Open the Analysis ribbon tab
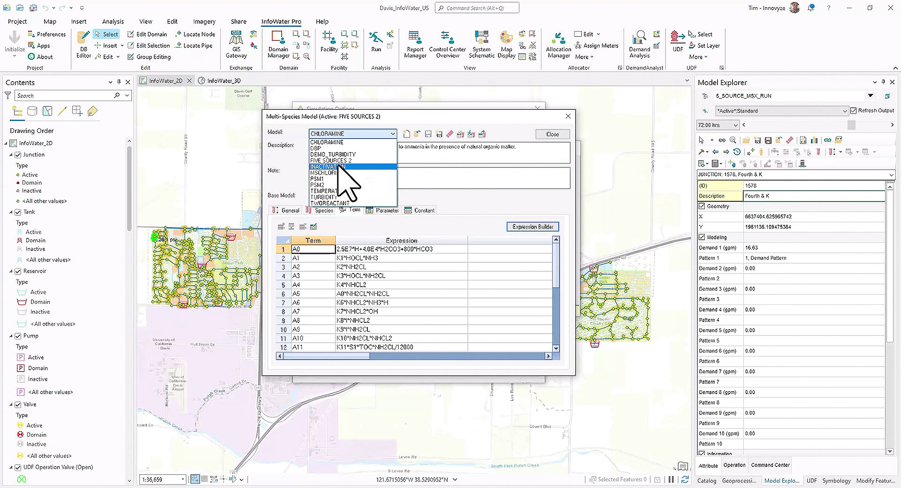 coord(113,22)
